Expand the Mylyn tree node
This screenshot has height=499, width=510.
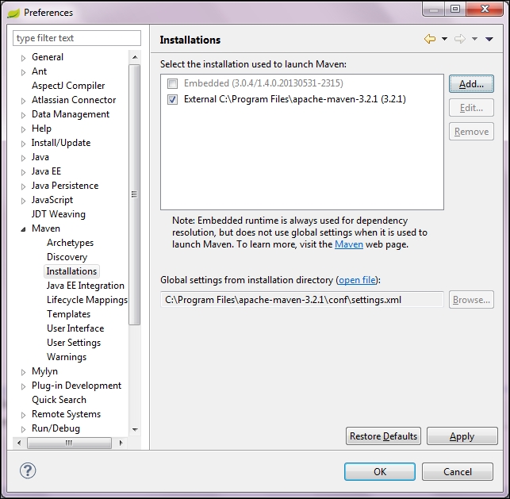[24, 372]
